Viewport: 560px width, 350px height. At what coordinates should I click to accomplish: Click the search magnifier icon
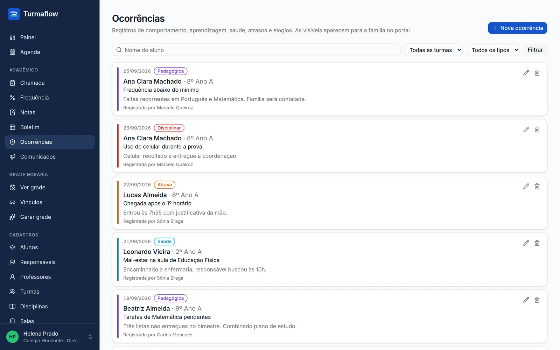pos(119,50)
